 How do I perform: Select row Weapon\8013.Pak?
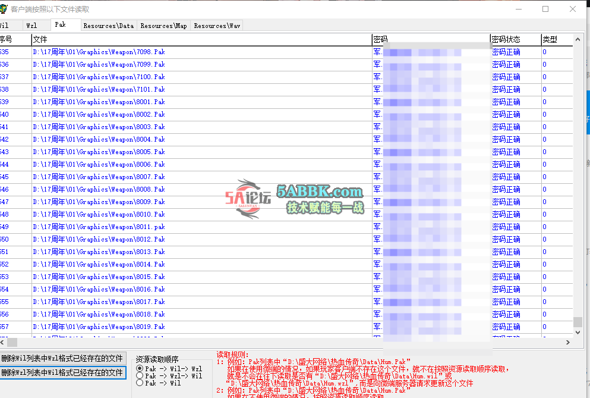(286, 252)
